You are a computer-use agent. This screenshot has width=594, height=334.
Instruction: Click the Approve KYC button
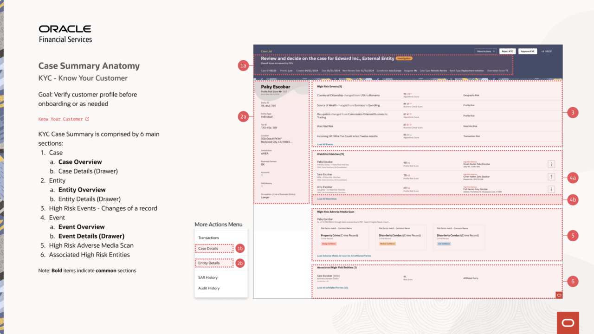[528, 51]
